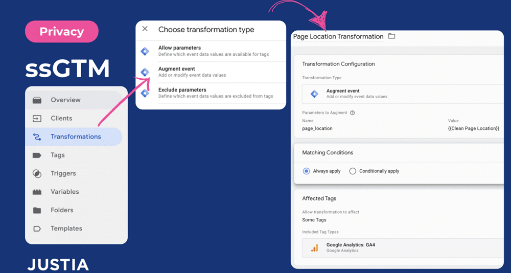Edit the Page Location Transformation title
This screenshot has height=273, width=511.
(x=338, y=36)
